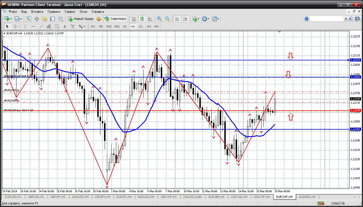Select the Fibonacci retracement tool
Screen dimensions: 363x207
coord(57,26)
